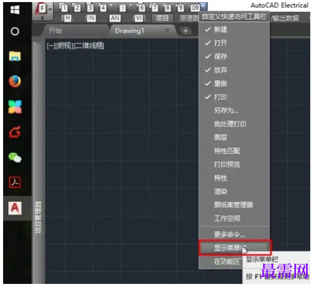The image size is (318, 287).
Task: Close the Drawing1 file tab
Action: pos(167,30)
